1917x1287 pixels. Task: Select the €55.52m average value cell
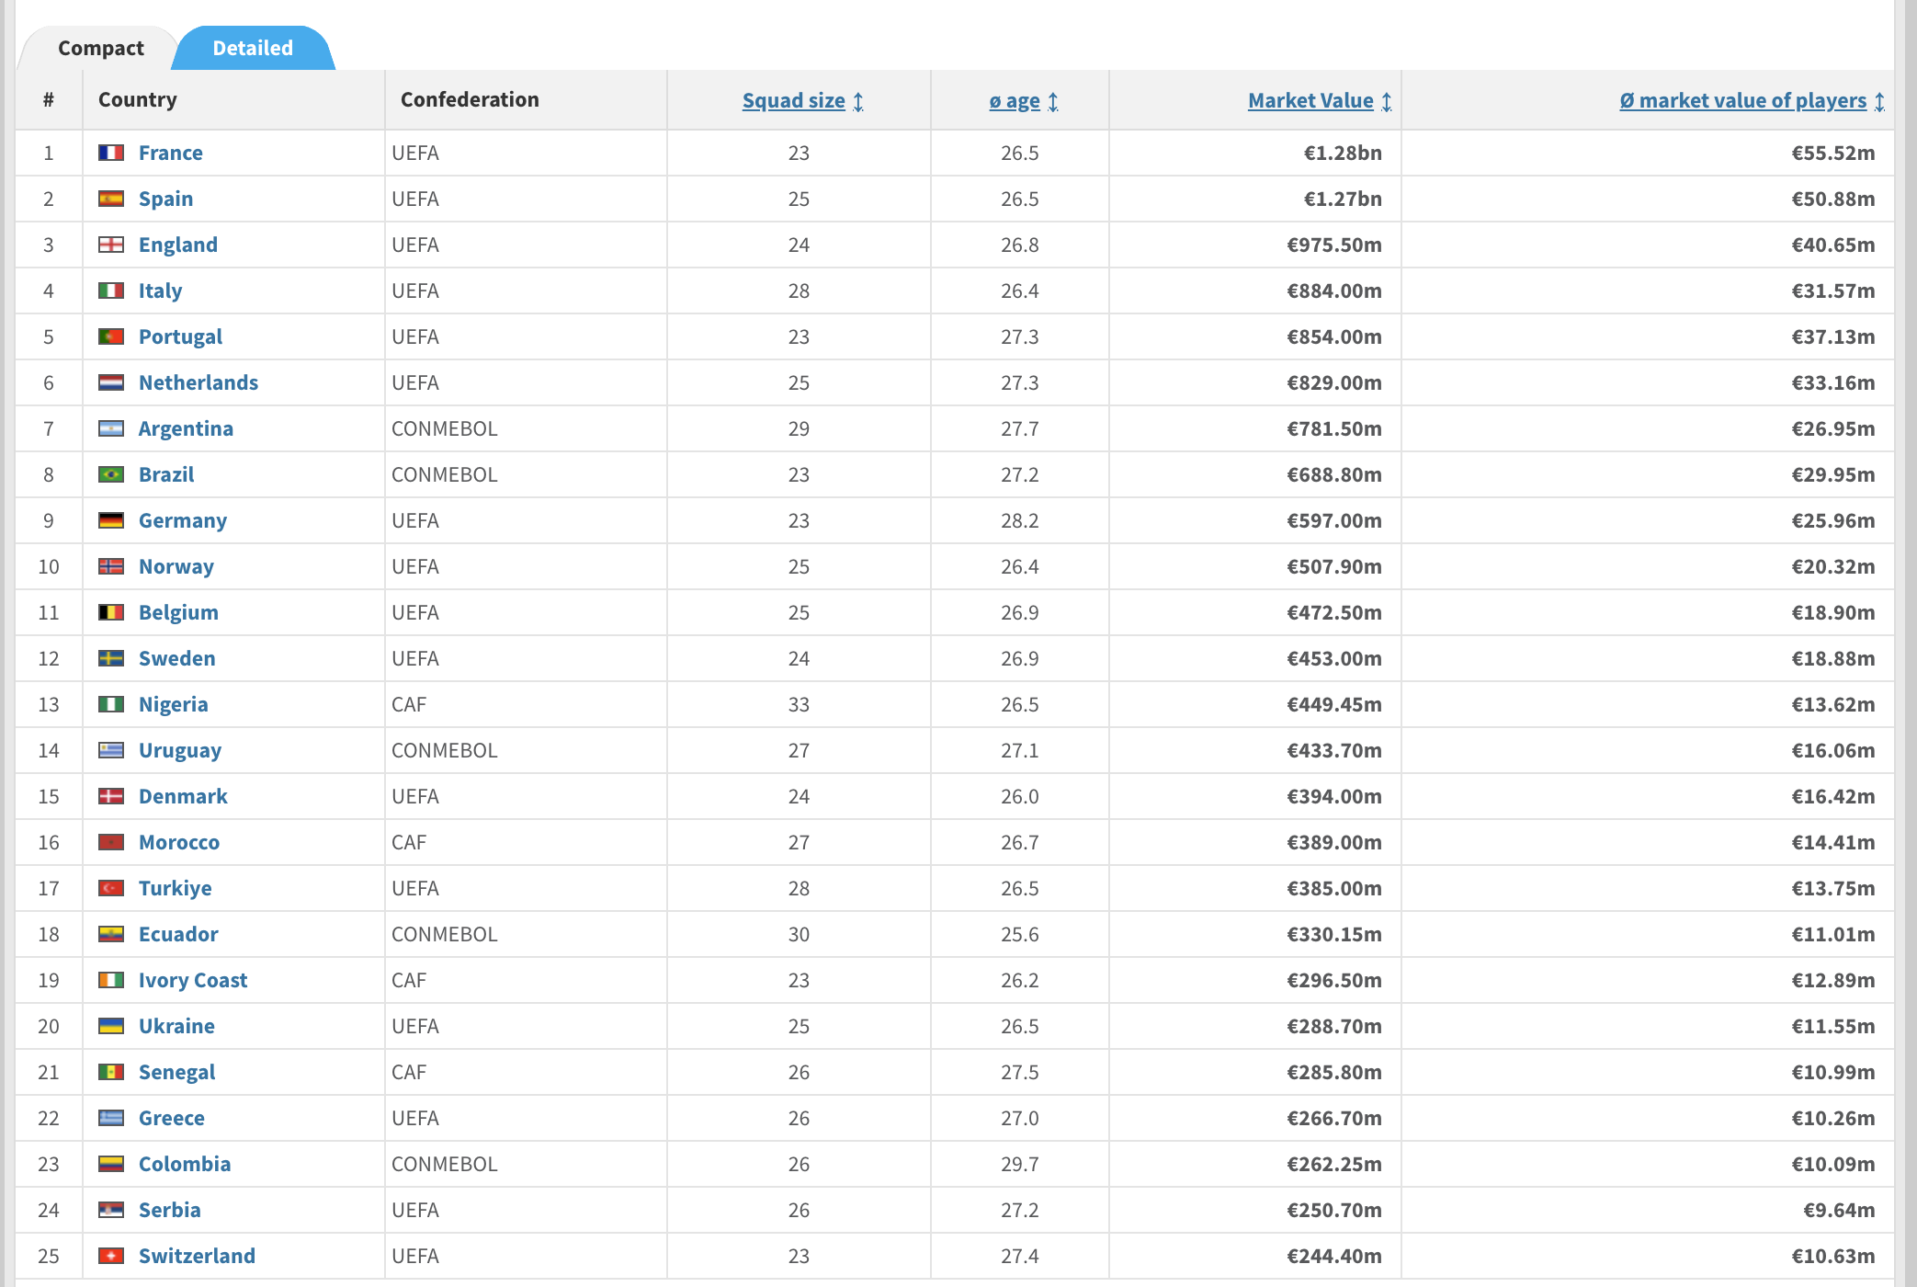[1833, 153]
